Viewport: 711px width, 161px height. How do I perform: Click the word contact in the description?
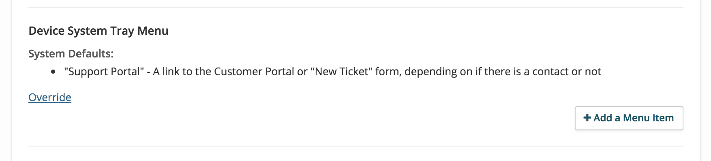tap(550, 72)
